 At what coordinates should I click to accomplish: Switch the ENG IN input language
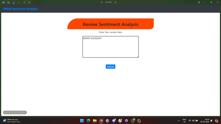[x=184, y=121]
